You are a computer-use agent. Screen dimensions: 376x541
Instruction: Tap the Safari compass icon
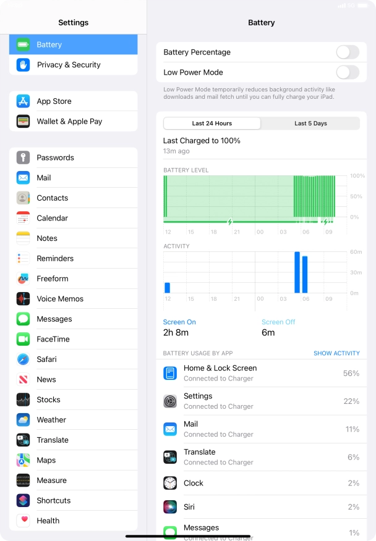(x=23, y=359)
